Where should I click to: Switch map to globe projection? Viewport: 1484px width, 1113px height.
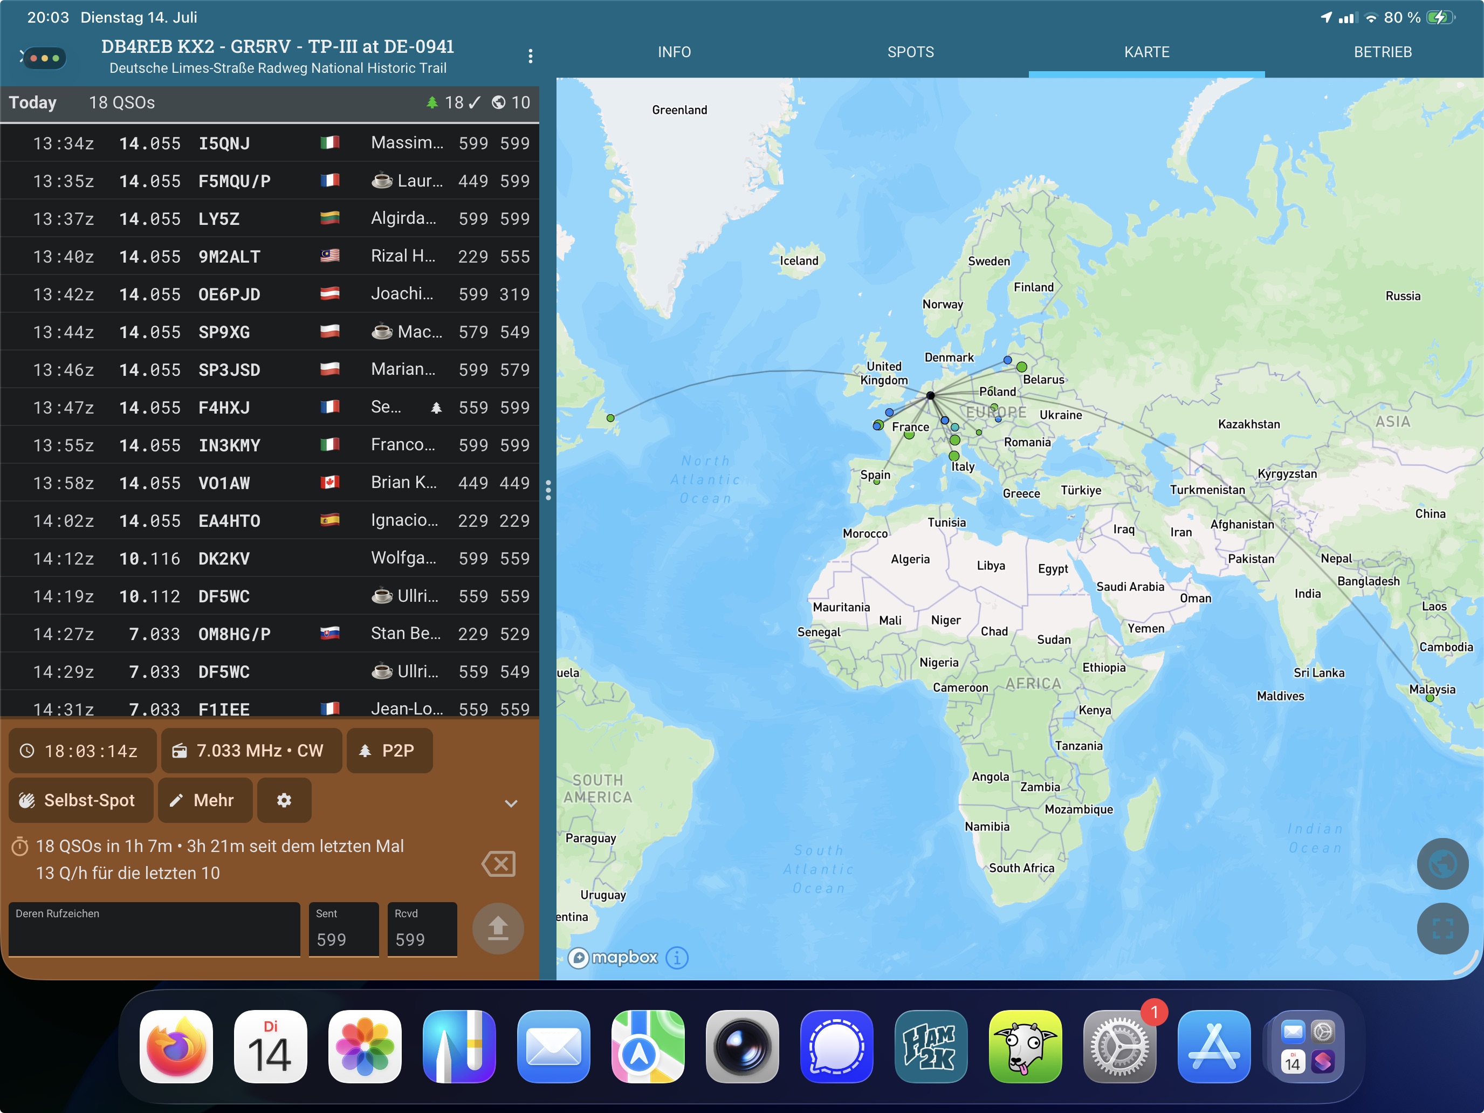[1442, 863]
